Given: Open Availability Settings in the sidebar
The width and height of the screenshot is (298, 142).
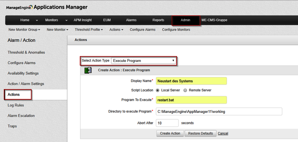Looking at the screenshot, I should (x=23, y=73).
